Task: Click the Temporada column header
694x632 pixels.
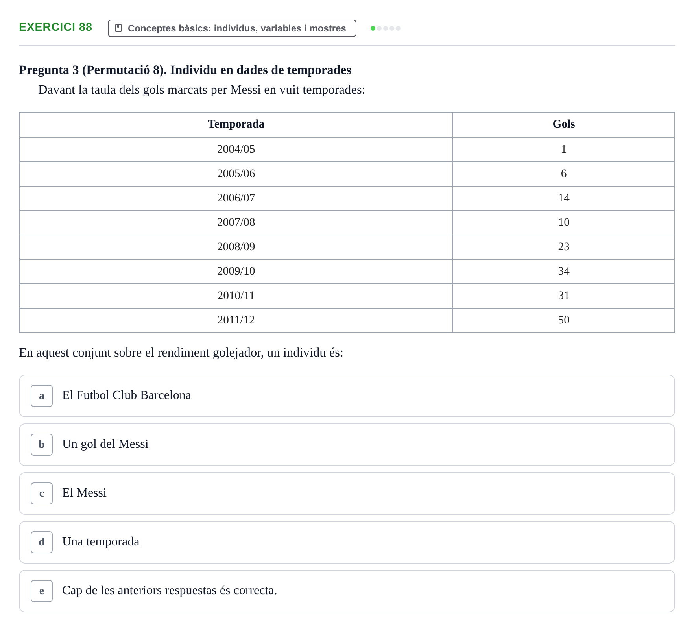Action: point(236,124)
